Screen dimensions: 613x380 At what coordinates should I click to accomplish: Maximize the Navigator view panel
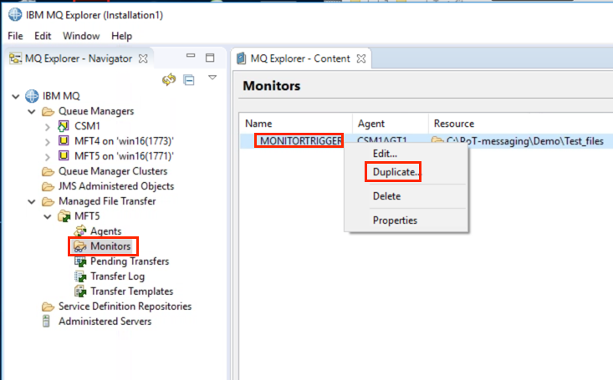pyautogui.click(x=210, y=58)
